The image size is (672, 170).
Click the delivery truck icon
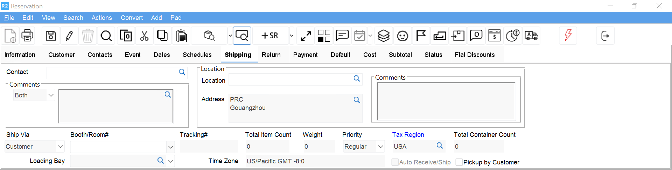point(531,36)
